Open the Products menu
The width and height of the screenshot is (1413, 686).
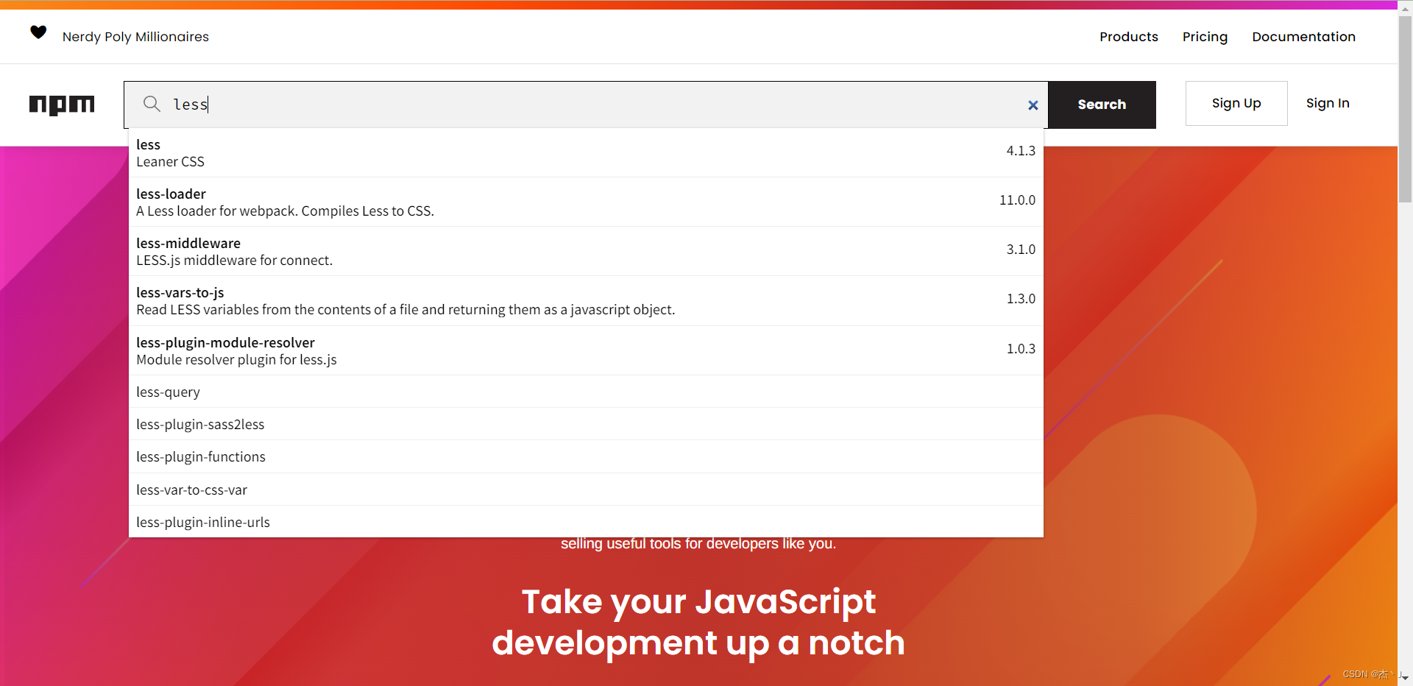click(1128, 36)
